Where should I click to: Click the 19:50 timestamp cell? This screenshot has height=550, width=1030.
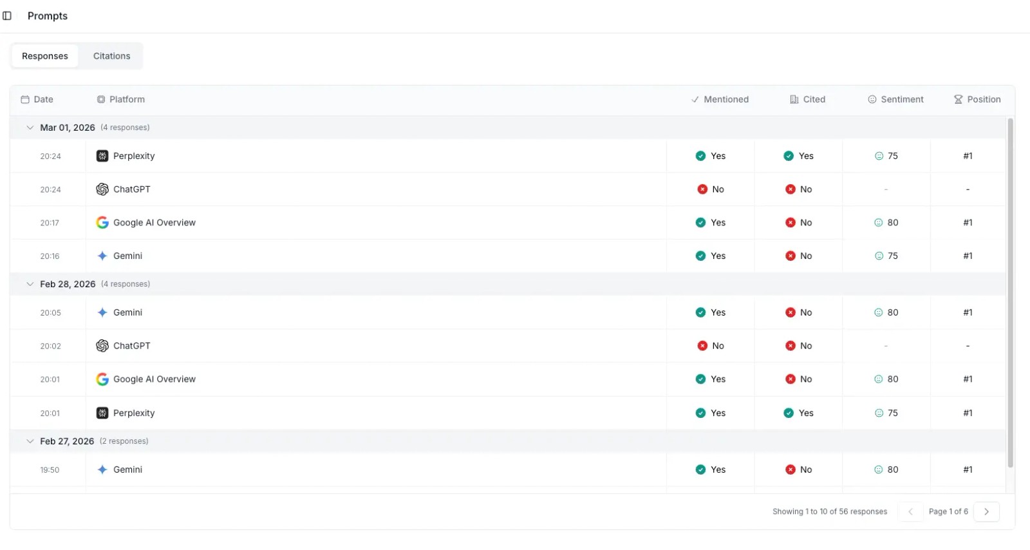(x=50, y=469)
